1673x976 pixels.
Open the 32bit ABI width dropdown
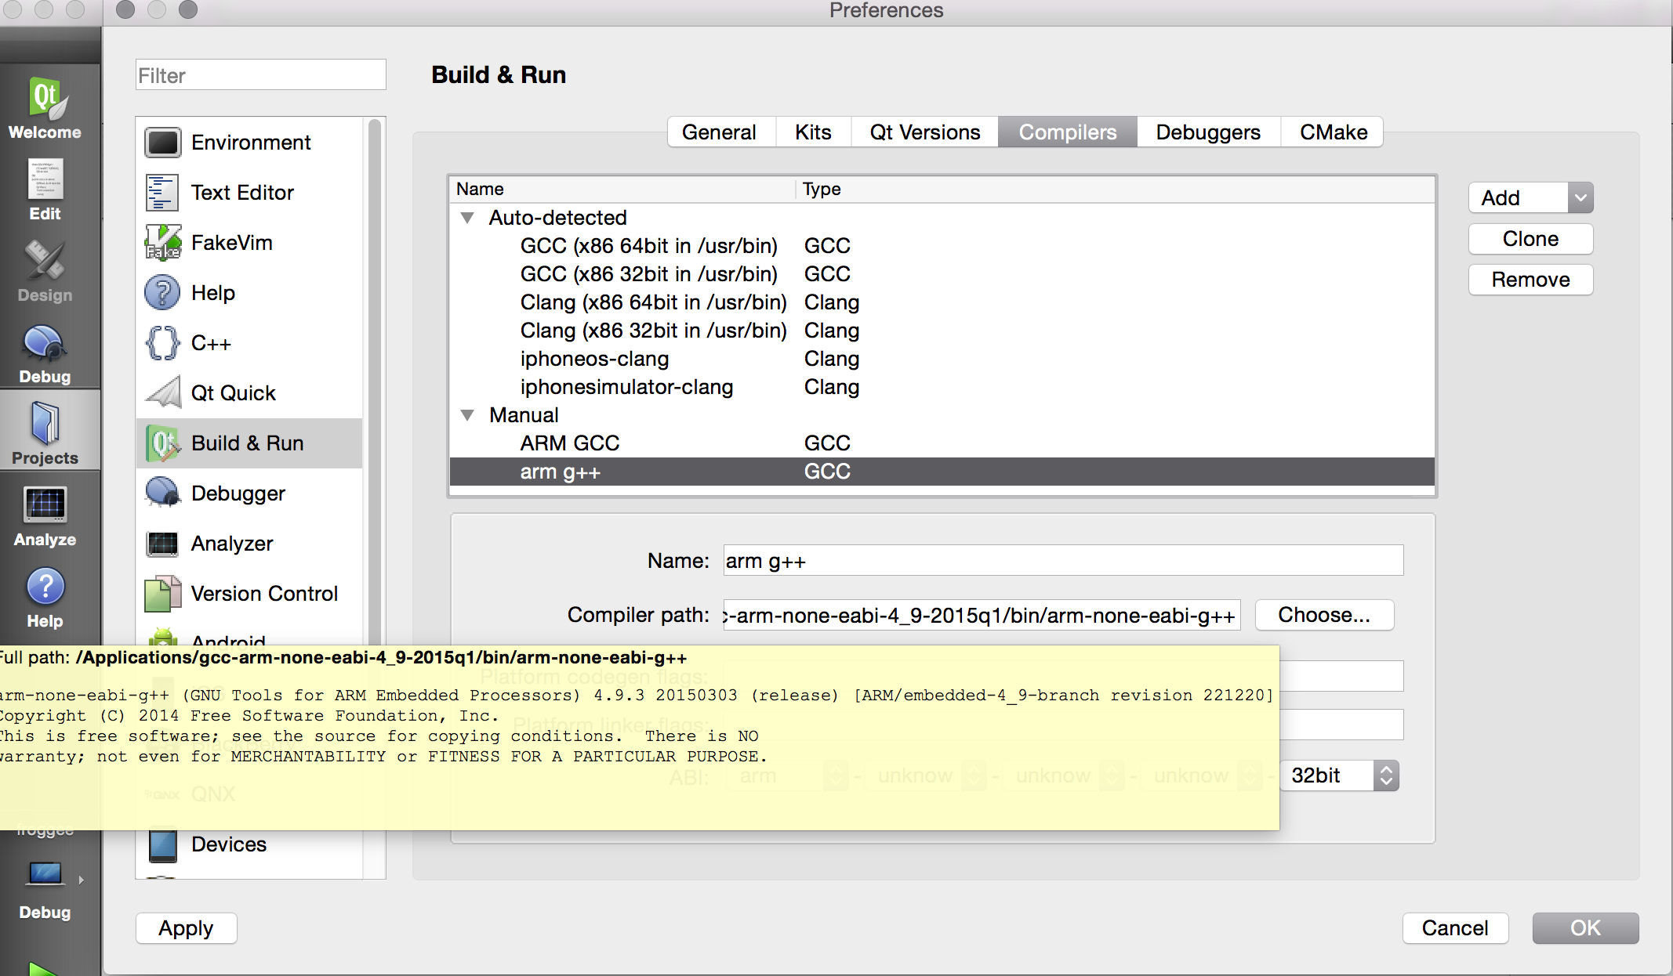[1341, 775]
